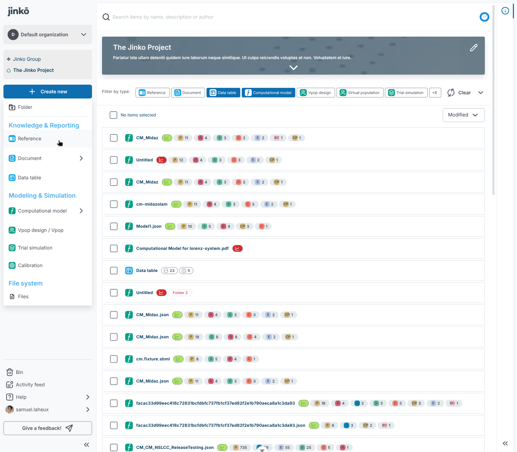Screen dimensions: 517x452
Task: Click the paper plane feedback icon
Action: [69, 428]
